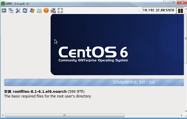The height and width of the screenshot is (119, 187).
Task: Send the Windows Start key
Action: click(32, 11)
